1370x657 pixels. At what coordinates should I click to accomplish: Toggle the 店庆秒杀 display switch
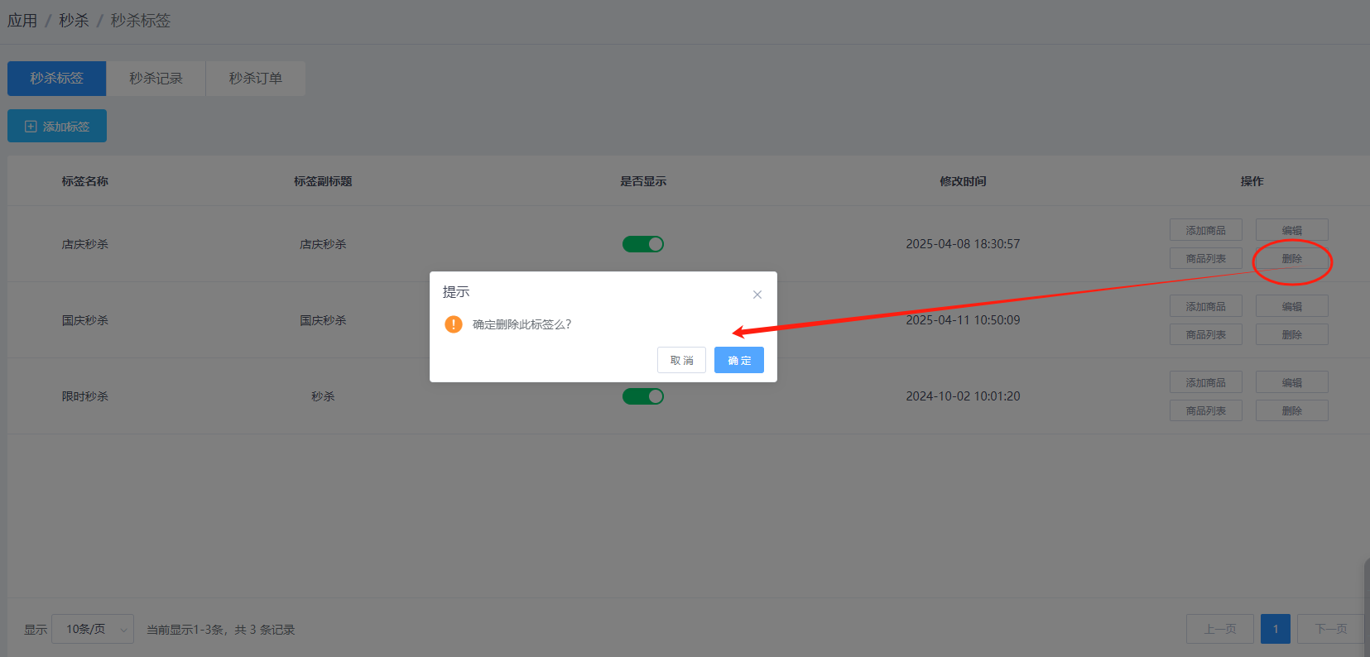643,244
